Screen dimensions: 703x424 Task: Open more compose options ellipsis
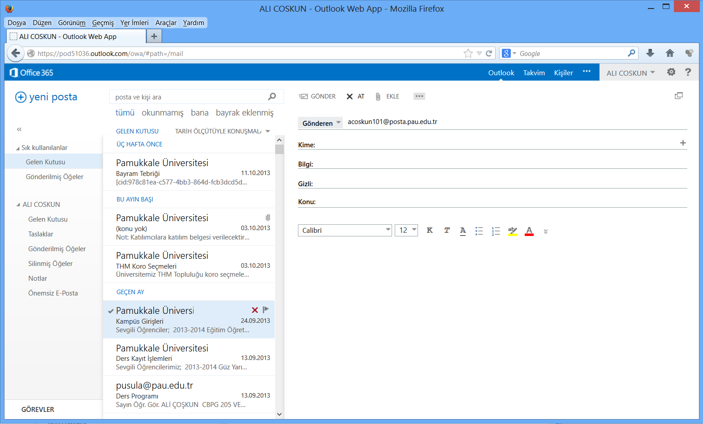point(419,96)
